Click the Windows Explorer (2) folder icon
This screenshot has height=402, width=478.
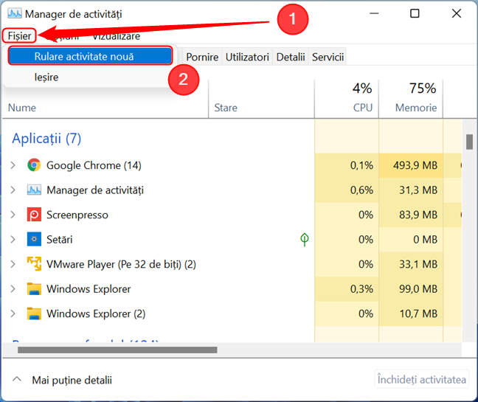coord(34,313)
